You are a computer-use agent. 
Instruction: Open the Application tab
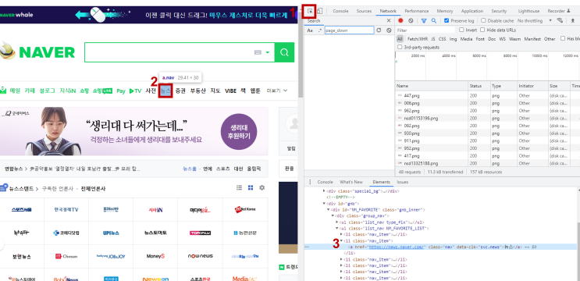[472, 11]
